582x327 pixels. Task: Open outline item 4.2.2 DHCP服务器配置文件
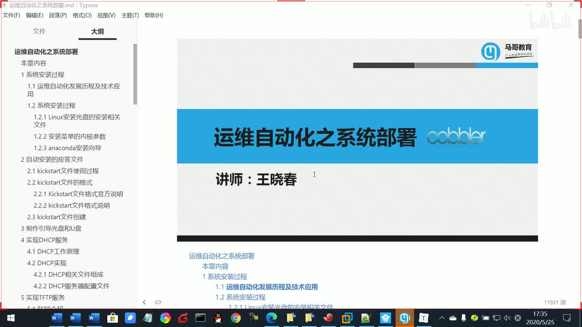click(71, 286)
